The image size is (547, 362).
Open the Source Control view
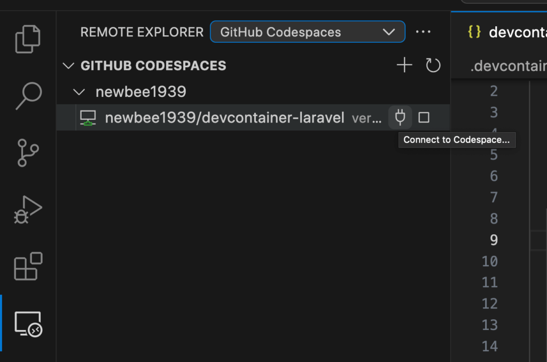(x=28, y=153)
